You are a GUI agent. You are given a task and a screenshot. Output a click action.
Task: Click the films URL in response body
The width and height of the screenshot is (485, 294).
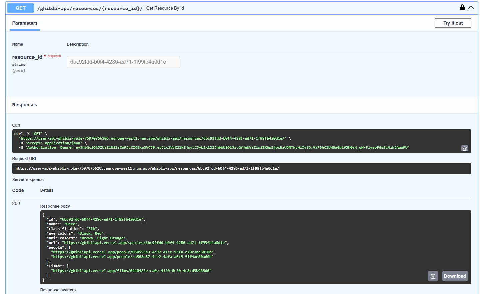pos(131,271)
